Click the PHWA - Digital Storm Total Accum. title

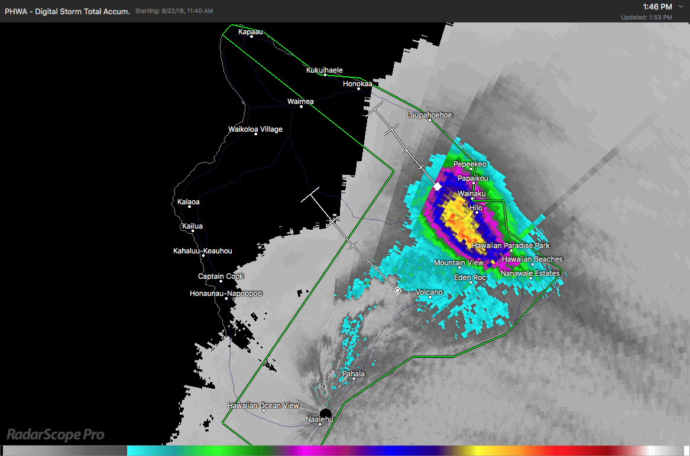(x=66, y=11)
